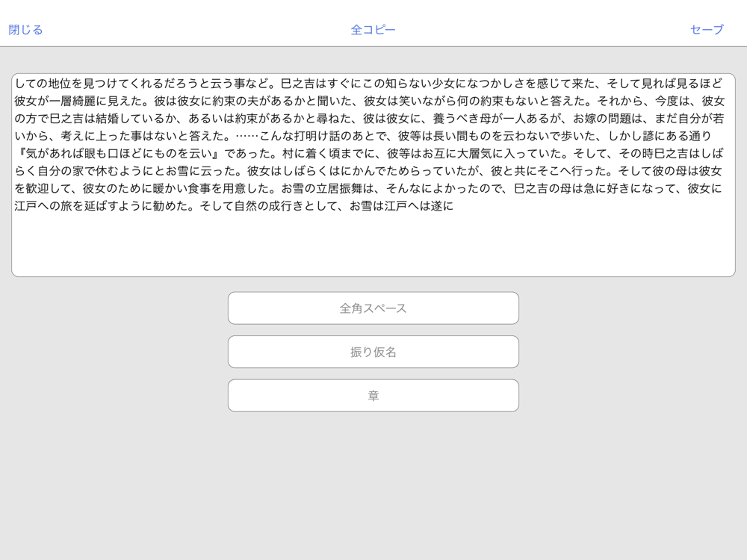
Task: Tap the セーブ save button
Action: click(x=707, y=30)
